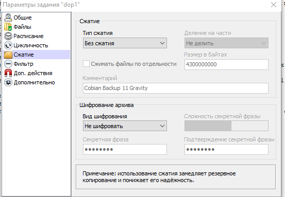
Task: Click the Тип сжатия label
Action: click(x=97, y=33)
